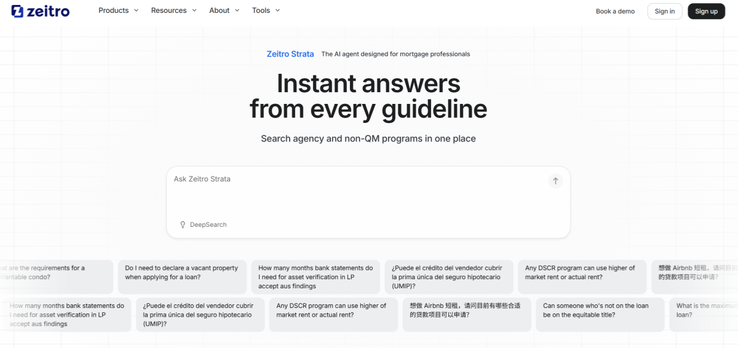Image resolution: width=738 pixels, height=348 pixels.
Task: Toggle the DeepSearch option
Action: pyautogui.click(x=203, y=225)
